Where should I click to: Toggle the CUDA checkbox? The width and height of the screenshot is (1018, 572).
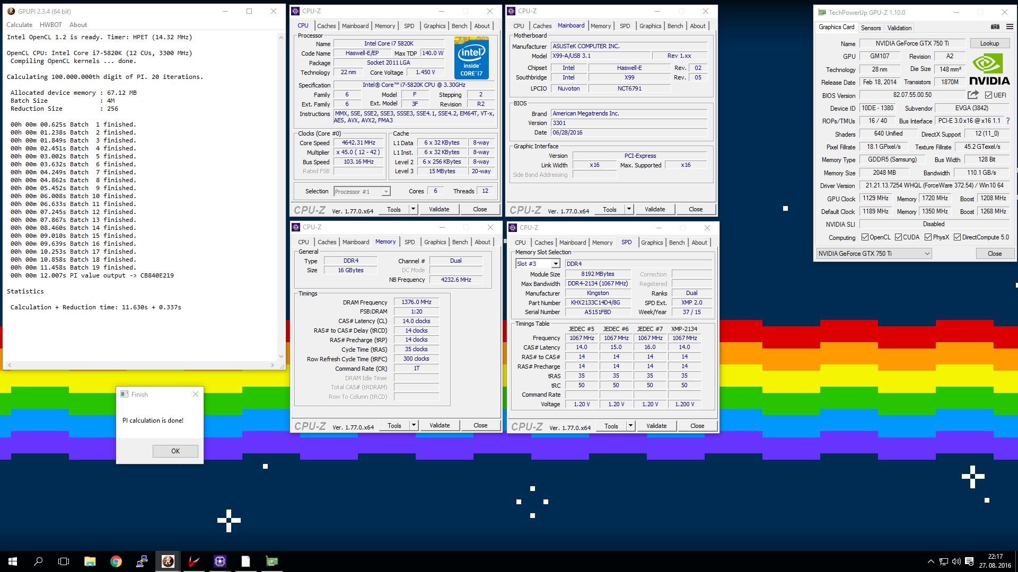point(898,237)
